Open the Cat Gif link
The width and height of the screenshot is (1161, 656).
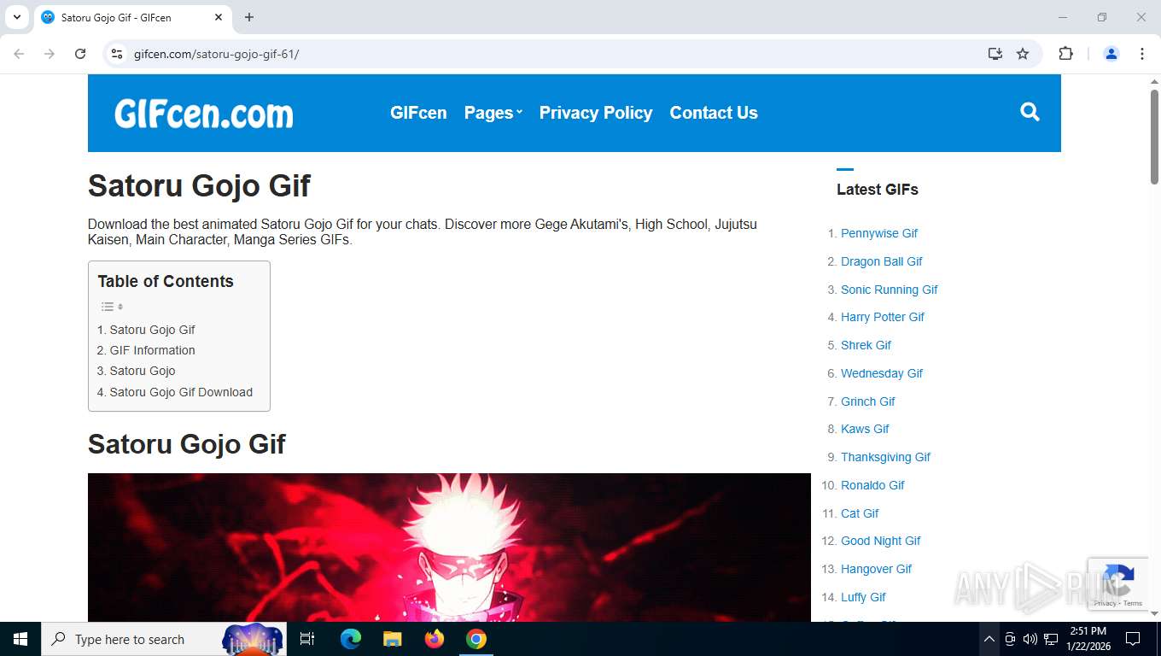pos(860,513)
